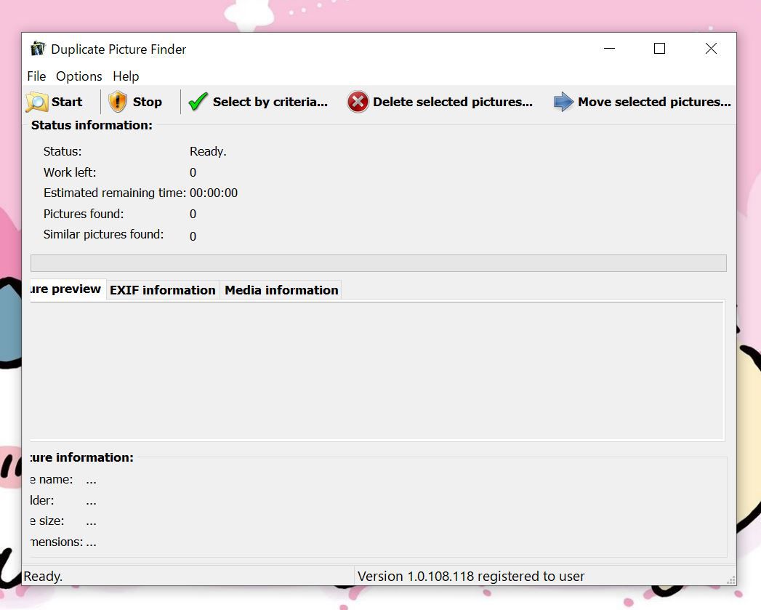
Task: Click the "Status:" label
Action: (x=63, y=151)
